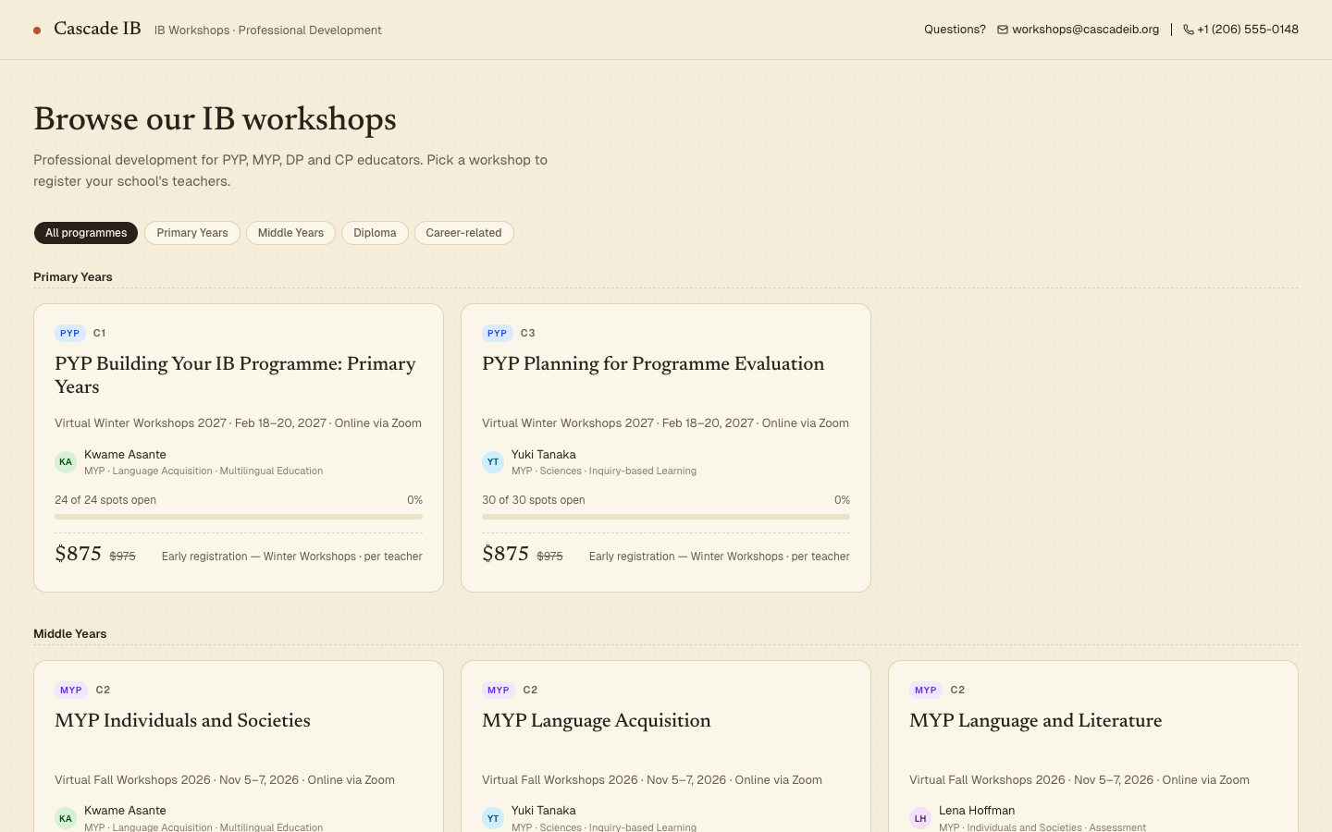Viewport: 1332px width, 832px height.
Task: Click "IB Workshops · Professional Development" tagline
Action: pos(268,31)
